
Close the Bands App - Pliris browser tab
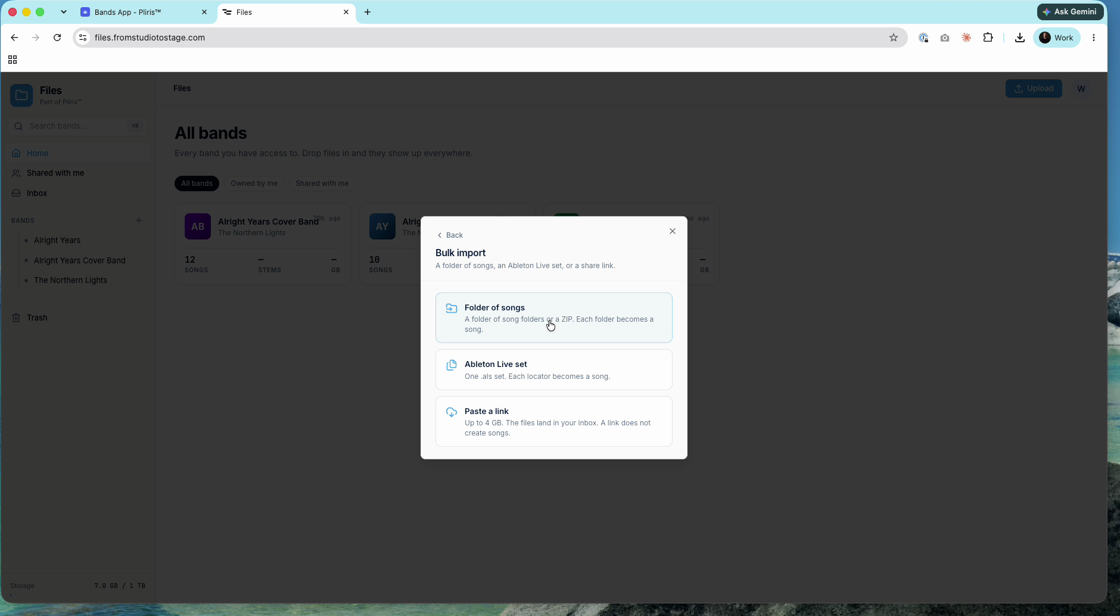tap(204, 12)
